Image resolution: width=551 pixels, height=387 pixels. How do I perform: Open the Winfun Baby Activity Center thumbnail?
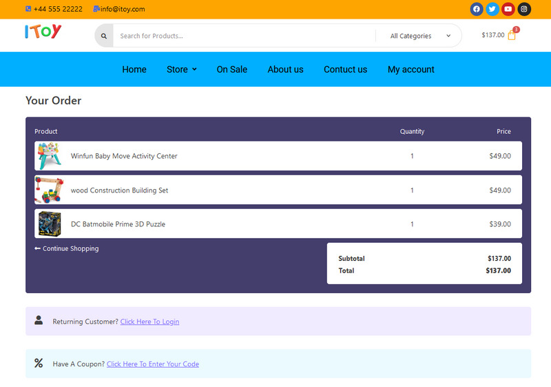pyautogui.click(x=50, y=156)
